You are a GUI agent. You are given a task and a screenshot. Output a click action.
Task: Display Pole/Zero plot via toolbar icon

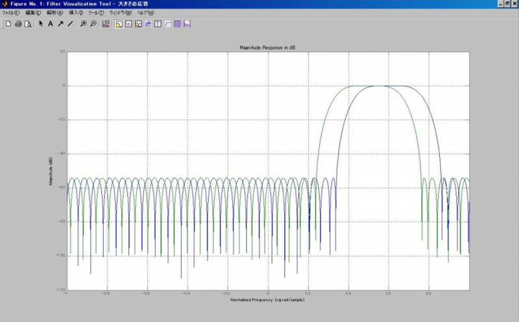(177, 24)
